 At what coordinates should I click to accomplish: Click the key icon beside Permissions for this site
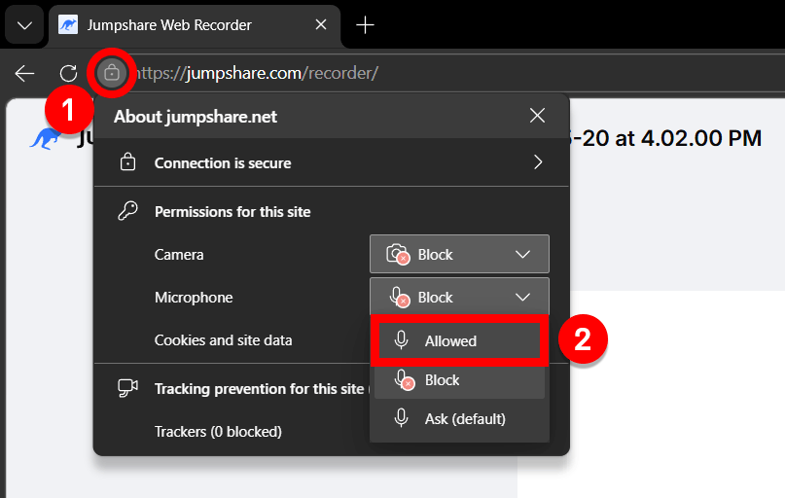[x=127, y=211]
